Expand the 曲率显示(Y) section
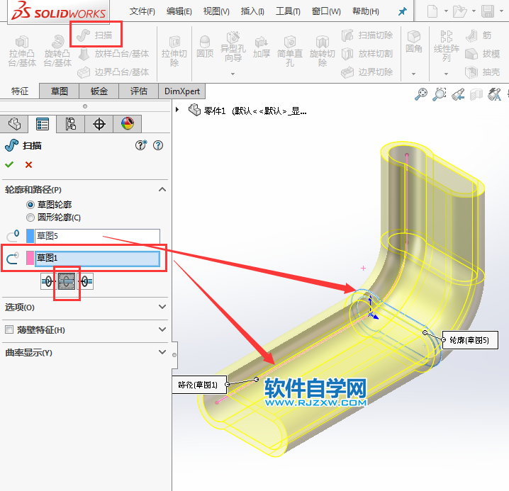 click(x=162, y=352)
